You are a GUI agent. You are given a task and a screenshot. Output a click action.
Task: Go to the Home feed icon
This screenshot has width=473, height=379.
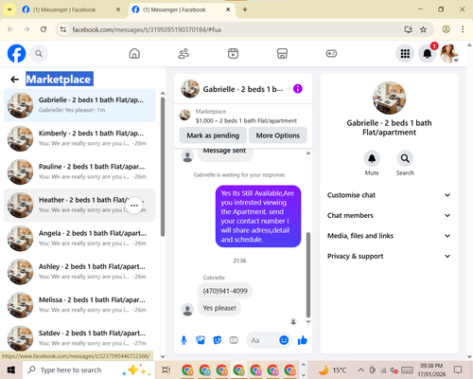click(134, 53)
